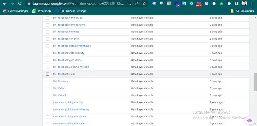
Task: Click the zoom magnifier icon in address bar
Action: coord(129,3)
